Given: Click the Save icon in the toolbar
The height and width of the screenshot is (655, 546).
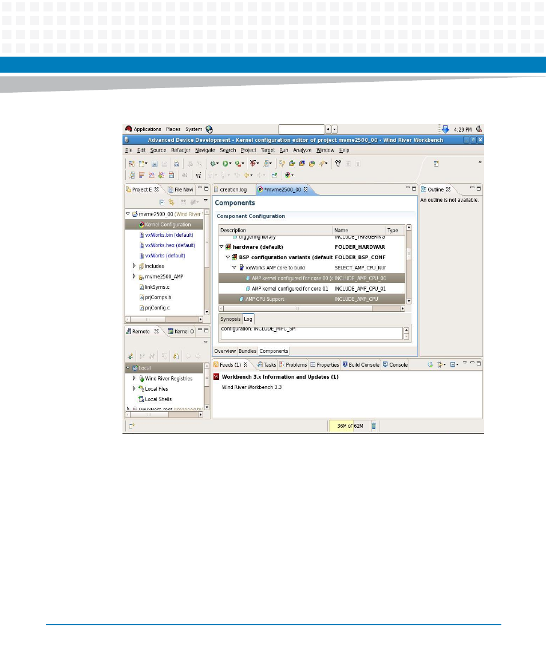Looking at the screenshot, I should pyautogui.click(x=155, y=164).
